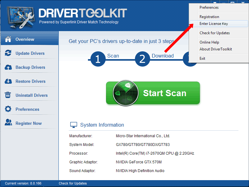Image resolution: width=249 pixels, height=187 pixels.
Task: Click the Manufacturer label
Action: point(81,136)
